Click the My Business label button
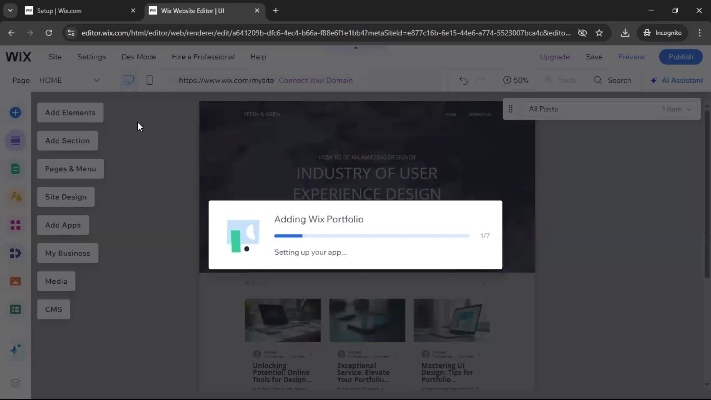The width and height of the screenshot is (711, 400). coord(68,253)
